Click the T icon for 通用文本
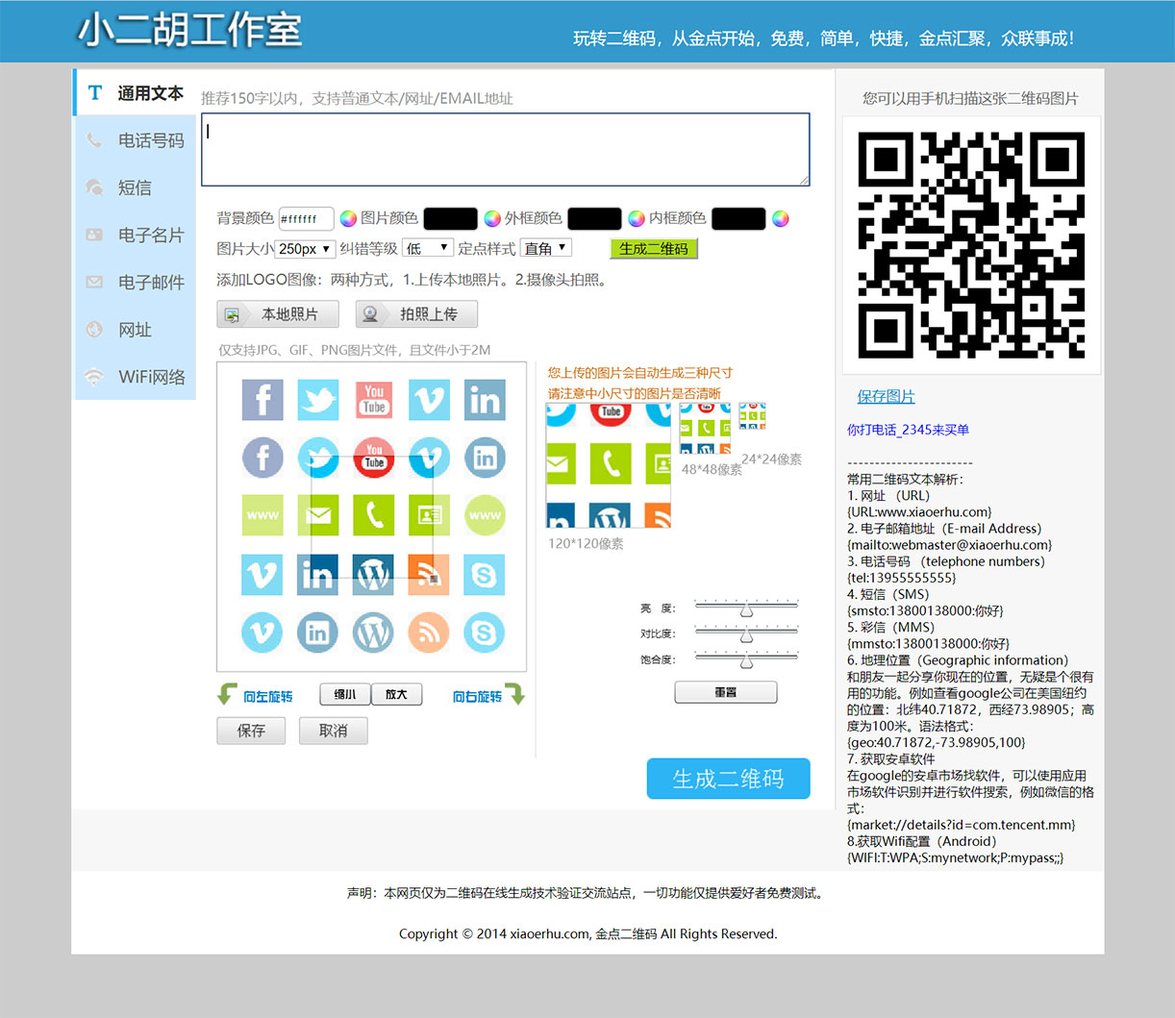This screenshot has height=1018, width=1175. (94, 92)
